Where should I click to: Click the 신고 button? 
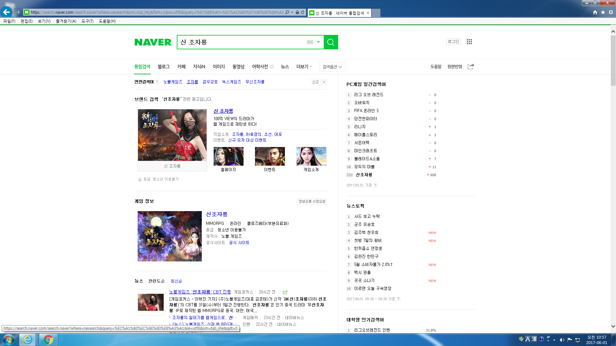pos(315,82)
